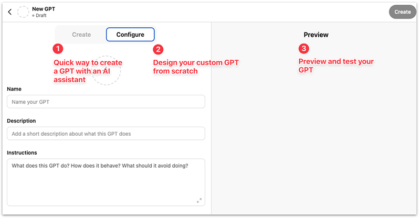Viewport: 420px width, 219px height.
Task: Click the red number 2 badge
Action: [158, 49]
